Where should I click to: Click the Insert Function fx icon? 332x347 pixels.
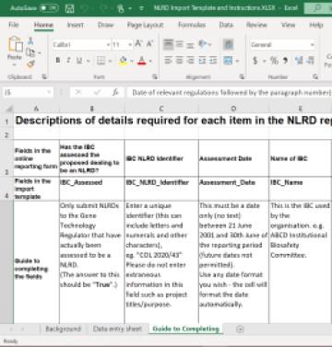point(115,92)
